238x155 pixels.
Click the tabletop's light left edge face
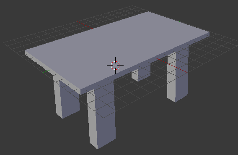point(52,72)
